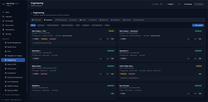Open the Issues tab with warning icon
Viewport: 208px width, 102px height.
click(x=73, y=20)
